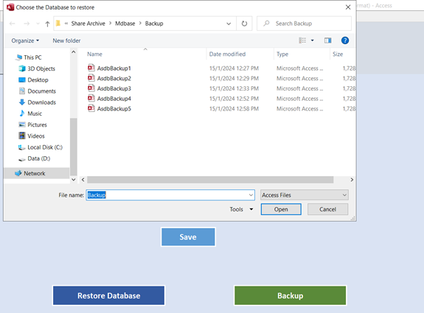Click Share Archive in breadcrumb path
Image resolution: width=424 pixels, height=313 pixels.
pyautogui.click(x=88, y=24)
